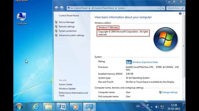
Task: Close the System window
Action: pyautogui.click(x=181, y=2)
